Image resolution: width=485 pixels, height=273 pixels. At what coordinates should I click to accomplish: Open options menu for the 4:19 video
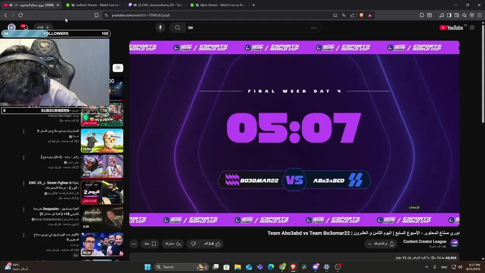(x=24, y=158)
